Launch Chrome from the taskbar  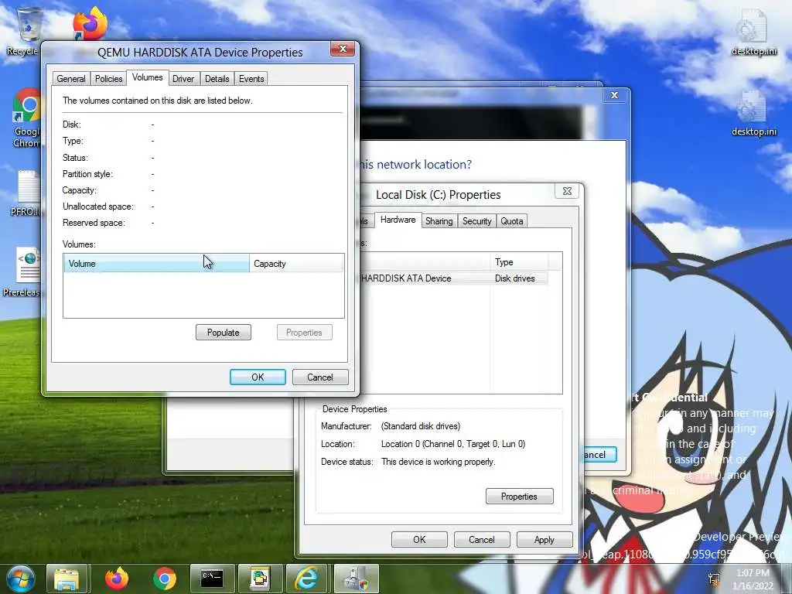coord(165,579)
